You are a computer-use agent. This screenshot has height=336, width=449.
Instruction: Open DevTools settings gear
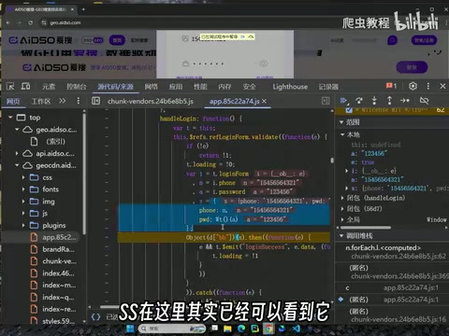click(x=413, y=86)
